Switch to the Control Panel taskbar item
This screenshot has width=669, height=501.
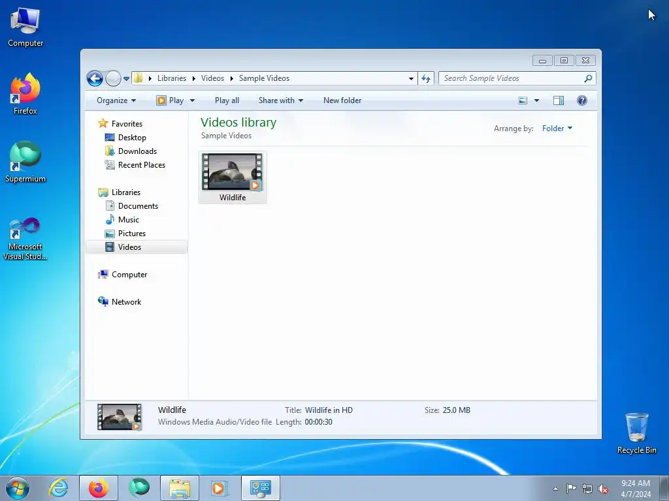point(261,488)
